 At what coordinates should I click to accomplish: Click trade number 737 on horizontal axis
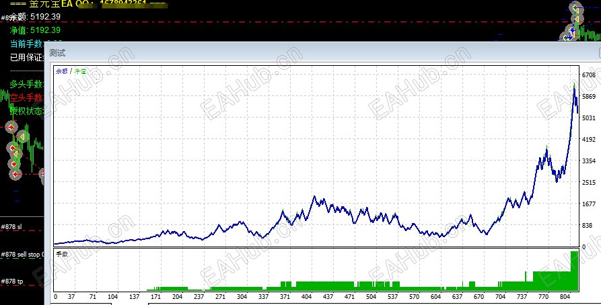point(522,296)
